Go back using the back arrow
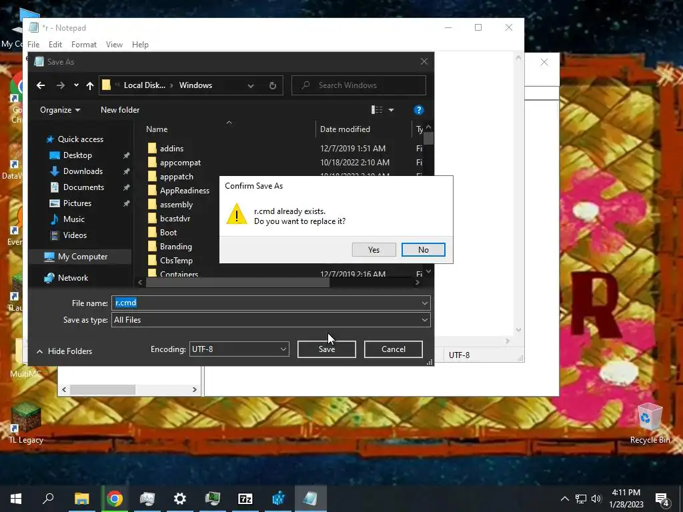The width and height of the screenshot is (683, 512). (41, 85)
